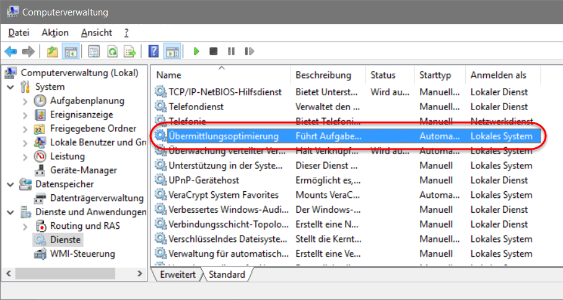Expand the Aufgabenplanung node
The width and height of the screenshot is (563, 300).
[x=25, y=101]
